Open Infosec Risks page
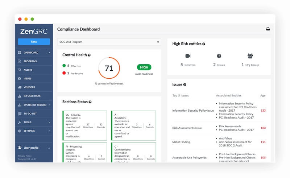290x178 pixels. 32,96
